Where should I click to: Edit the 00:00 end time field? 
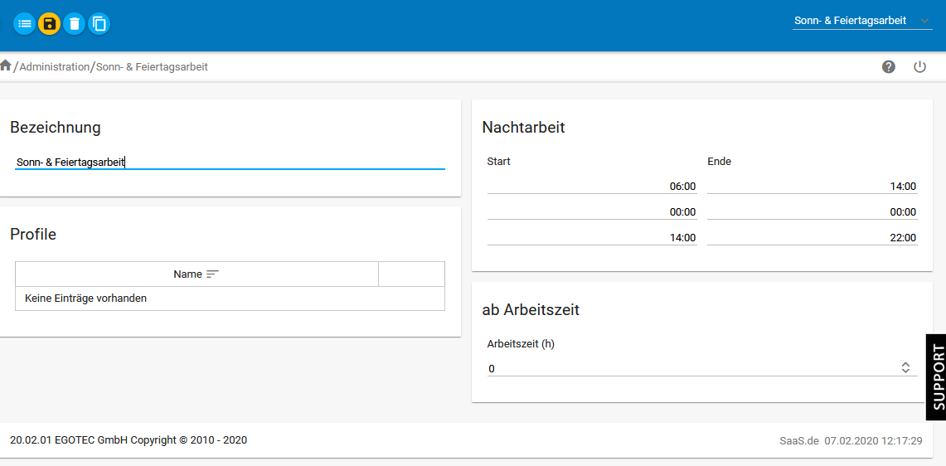pyautogui.click(x=812, y=212)
